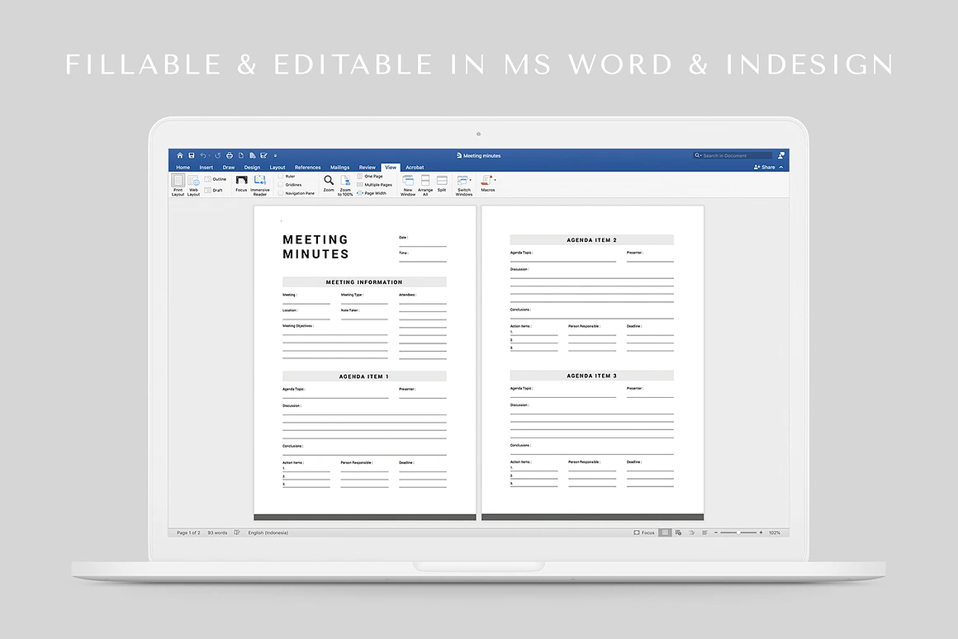This screenshot has height=639, width=958.
Task: Switch to the References tab
Action: coord(307,168)
